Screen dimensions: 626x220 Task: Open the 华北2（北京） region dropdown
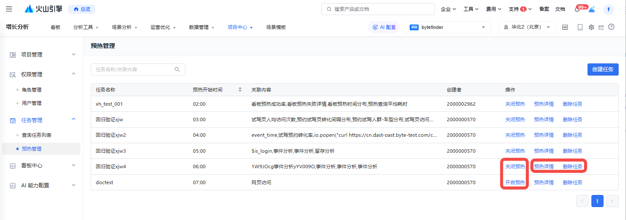[527, 27]
